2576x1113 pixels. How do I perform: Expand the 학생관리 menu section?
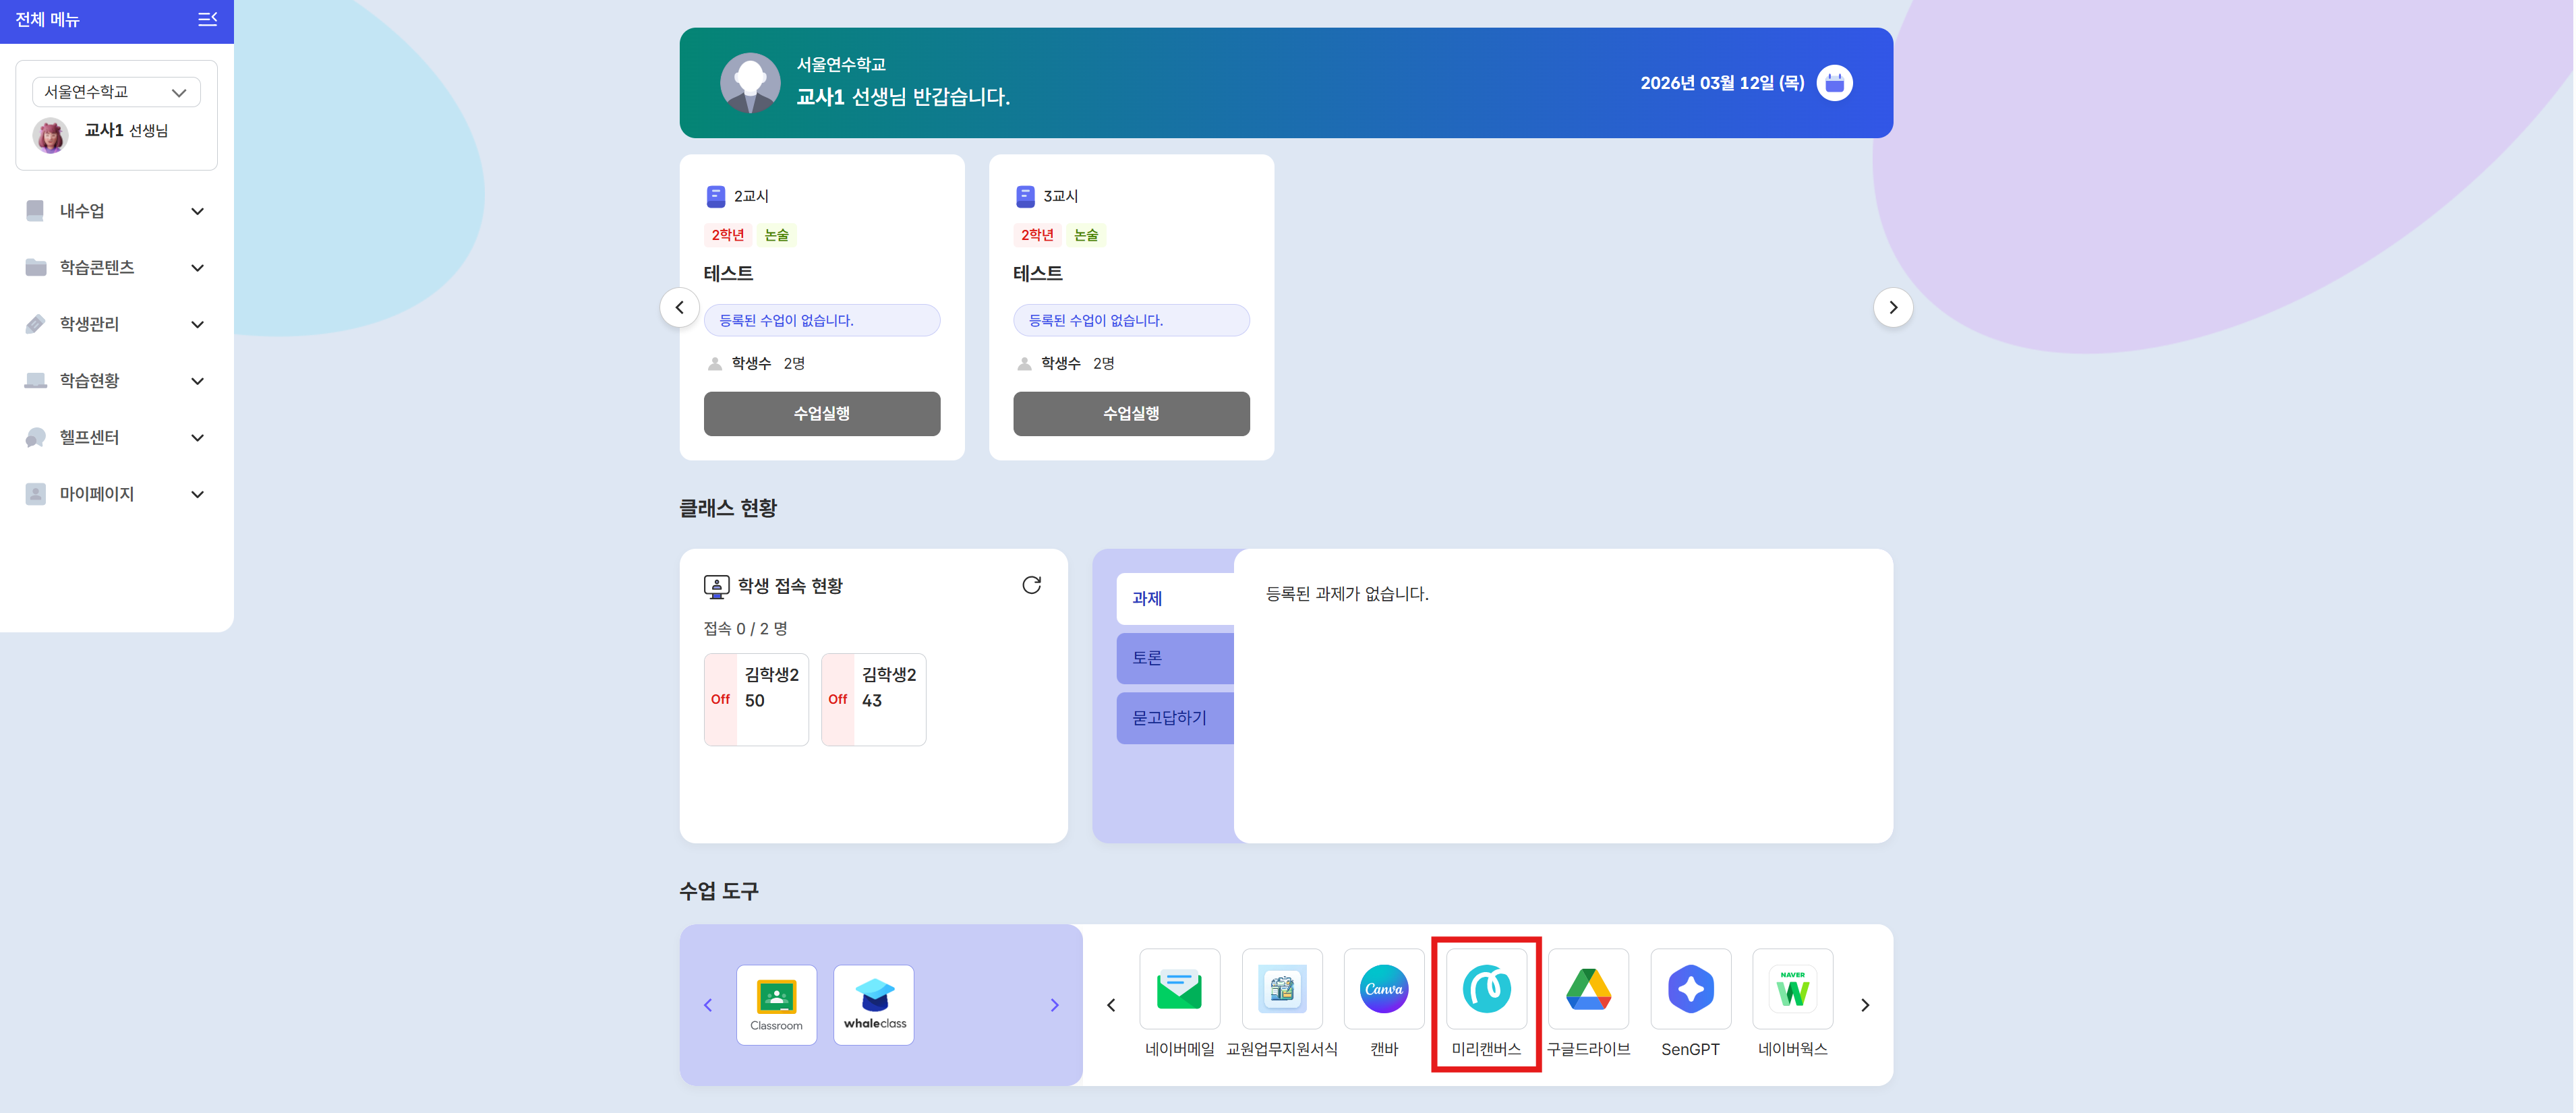coord(116,324)
